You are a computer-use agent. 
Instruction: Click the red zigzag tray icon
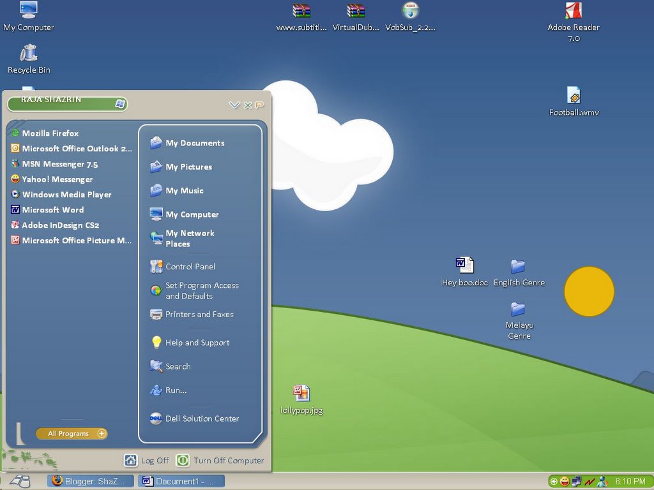pyautogui.click(x=589, y=482)
